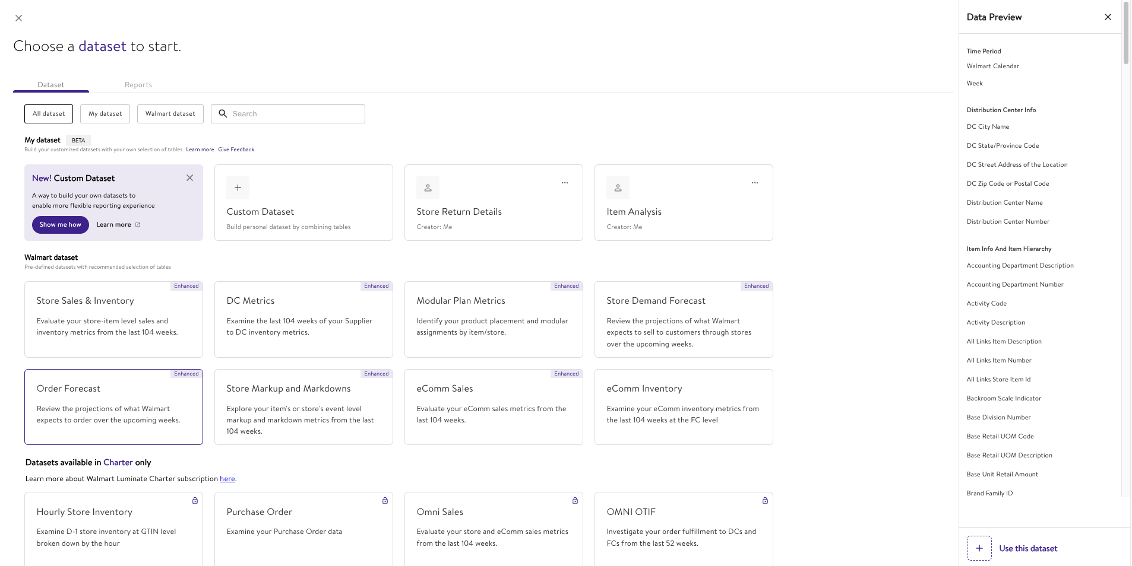The image size is (1132, 566).
Task: Click 'Activity Code' in Data Preview
Action: [x=986, y=304]
